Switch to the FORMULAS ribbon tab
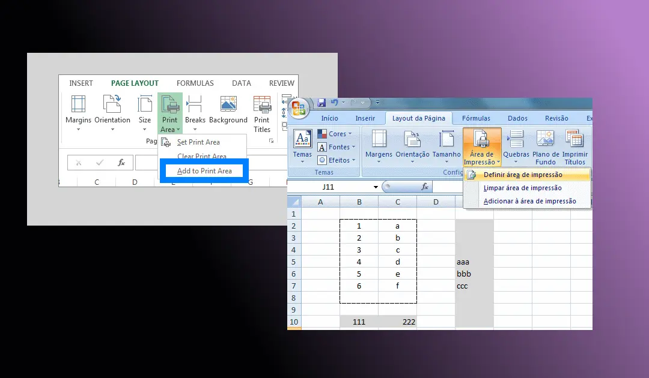This screenshot has width=649, height=378. (x=195, y=83)
